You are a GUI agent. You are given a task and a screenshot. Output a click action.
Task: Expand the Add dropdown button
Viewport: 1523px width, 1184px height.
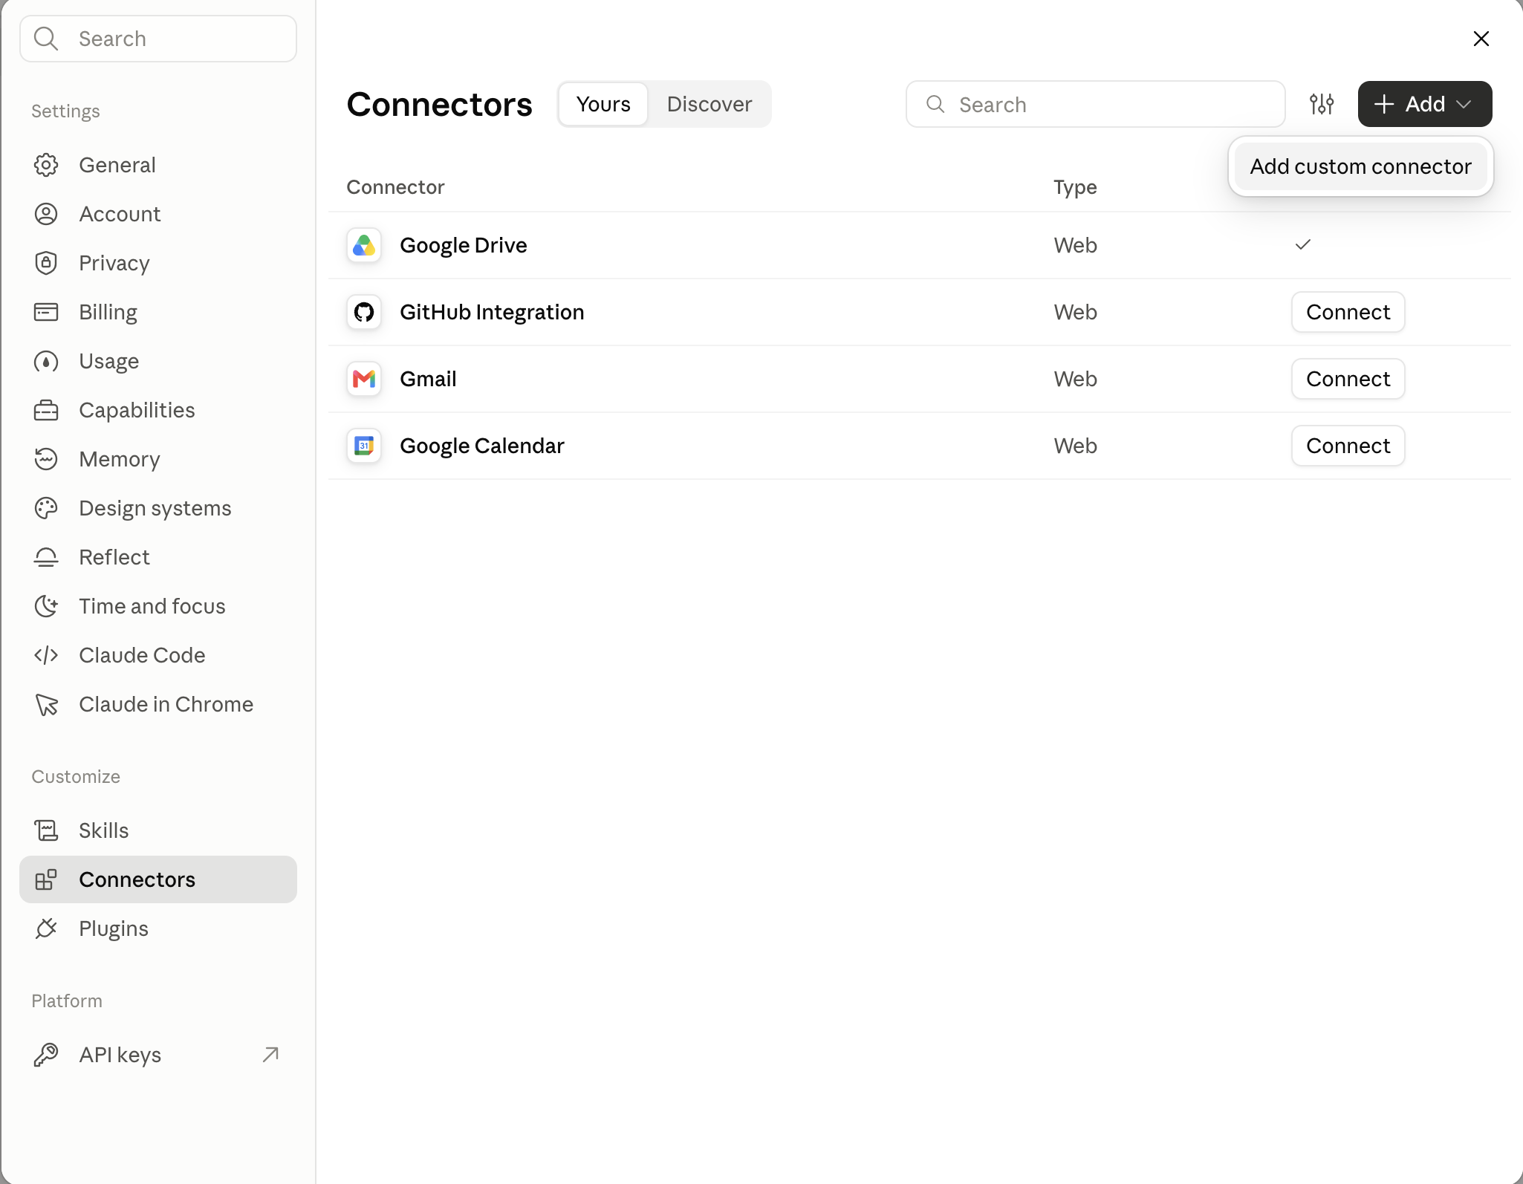1425,104
